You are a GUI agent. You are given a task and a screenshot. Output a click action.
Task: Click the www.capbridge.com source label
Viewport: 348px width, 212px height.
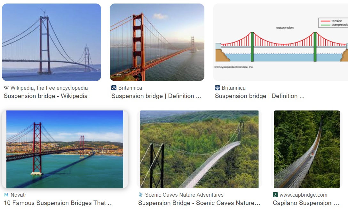click(x=303, y=195)
